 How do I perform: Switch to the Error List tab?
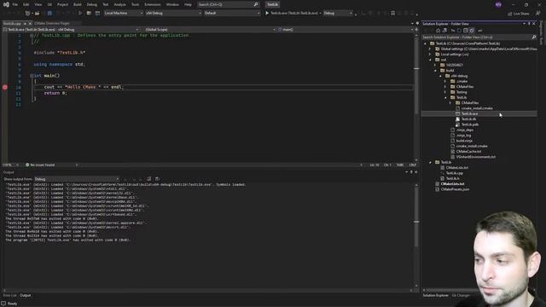point(9,295)
